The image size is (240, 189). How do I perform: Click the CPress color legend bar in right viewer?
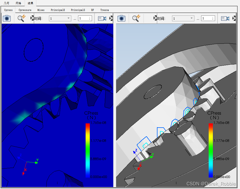(211, 150)
